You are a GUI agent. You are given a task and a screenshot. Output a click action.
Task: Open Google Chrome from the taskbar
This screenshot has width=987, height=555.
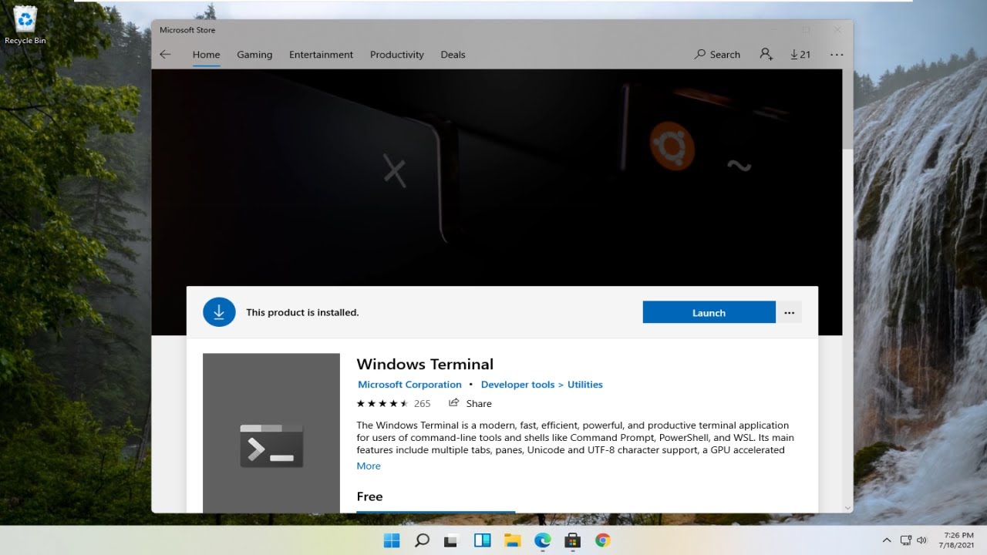tap(603, 540)
